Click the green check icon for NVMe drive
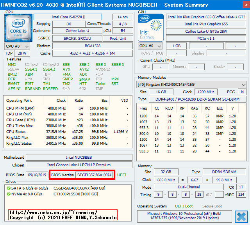Image resolution: width=250 pixels, height=225 pixels. click(x=9, y=194)
